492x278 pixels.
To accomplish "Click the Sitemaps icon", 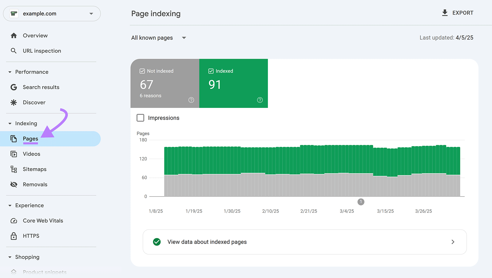I will pyautogui.click(x=14, y=169).
